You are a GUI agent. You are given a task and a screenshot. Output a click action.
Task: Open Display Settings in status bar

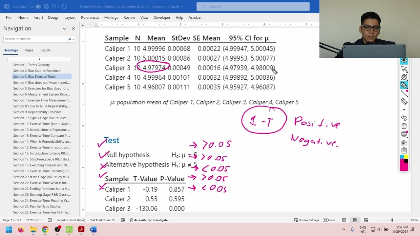coord(306,220)
